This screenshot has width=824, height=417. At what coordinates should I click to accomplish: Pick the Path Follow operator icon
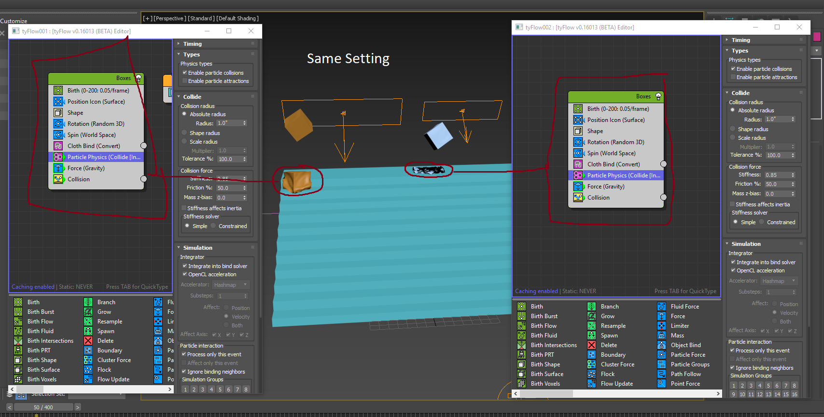661,374
